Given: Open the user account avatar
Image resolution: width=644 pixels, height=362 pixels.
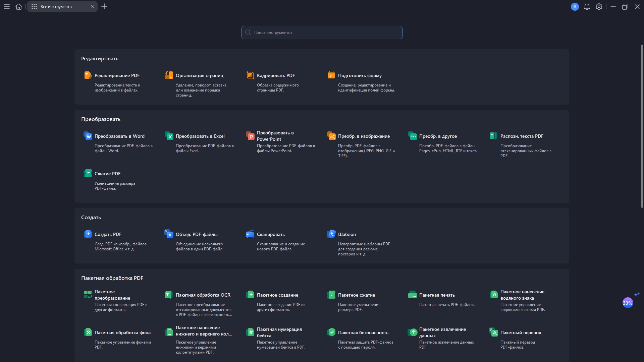Looking at the screenshot, I should coord(575,7).
